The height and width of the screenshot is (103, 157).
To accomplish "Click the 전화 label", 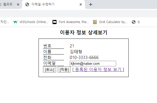I will (x=47, y=57).
